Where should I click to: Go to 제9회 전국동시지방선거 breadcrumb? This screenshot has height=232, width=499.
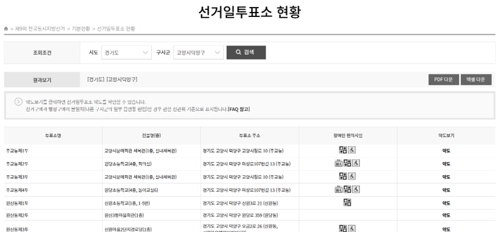tap(40, 28)
